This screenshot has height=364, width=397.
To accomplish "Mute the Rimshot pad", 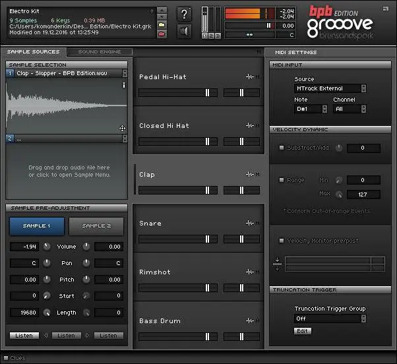I will [x=257, y=272].
